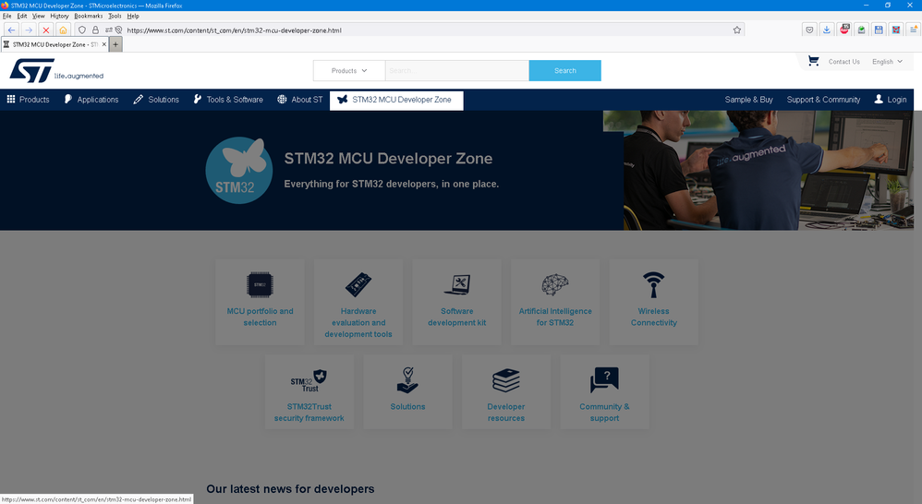Open the Firefox downloads arrow icon
This screenshot has height=504, width=922.
point(826,30)
